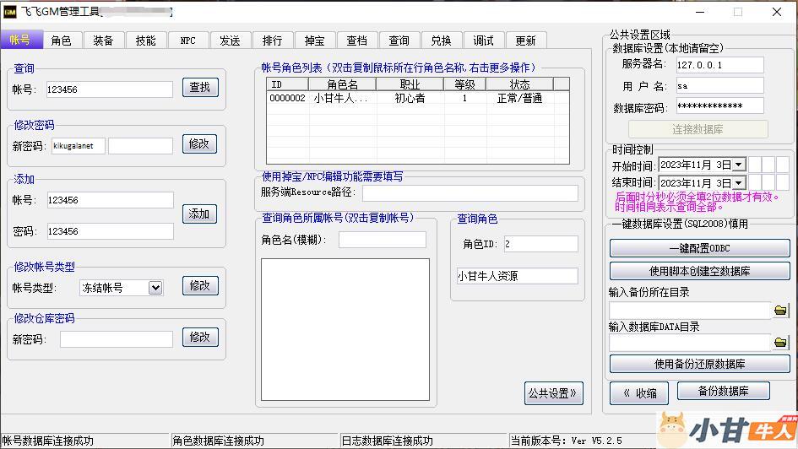
Task: Switch to the 角色 tab
Action: (61, 41)
